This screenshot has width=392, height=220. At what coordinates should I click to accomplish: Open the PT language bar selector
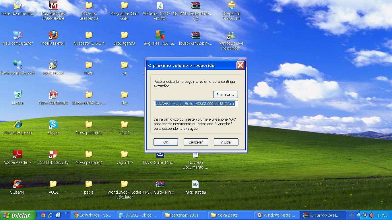352,215
